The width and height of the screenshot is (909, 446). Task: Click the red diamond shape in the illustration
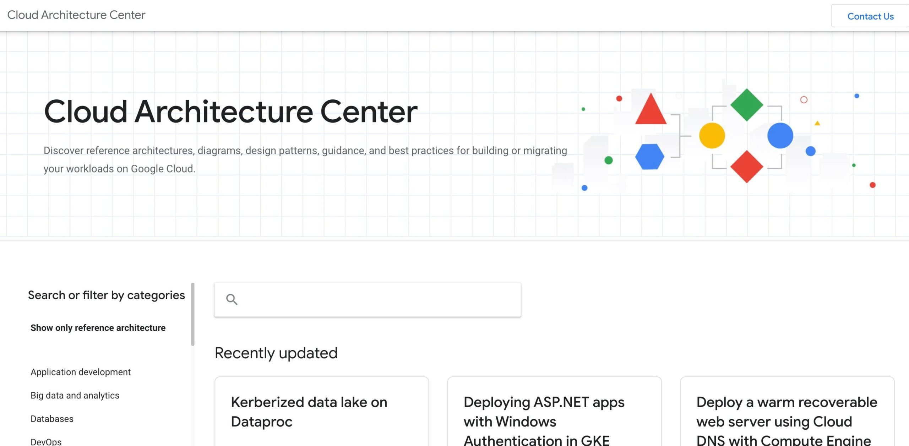pyautogui.click(x=746, y=167)
